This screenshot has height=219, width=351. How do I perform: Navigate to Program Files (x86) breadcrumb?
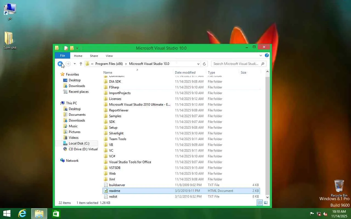point(109,64)
